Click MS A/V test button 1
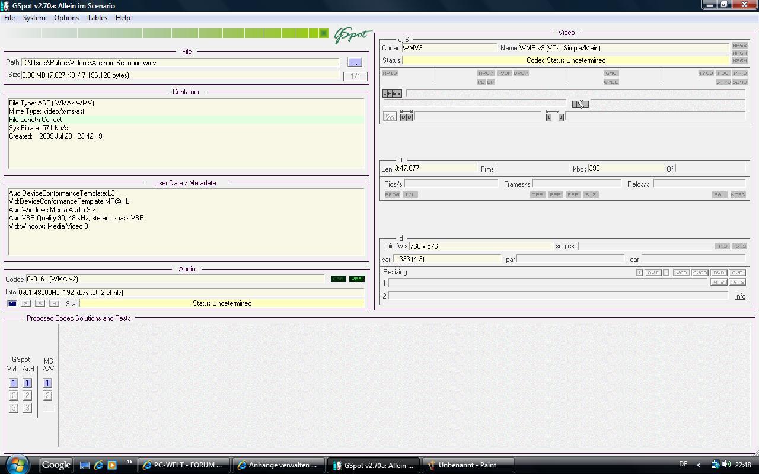The width and height of the screenshot is (759, 474). 47,383
